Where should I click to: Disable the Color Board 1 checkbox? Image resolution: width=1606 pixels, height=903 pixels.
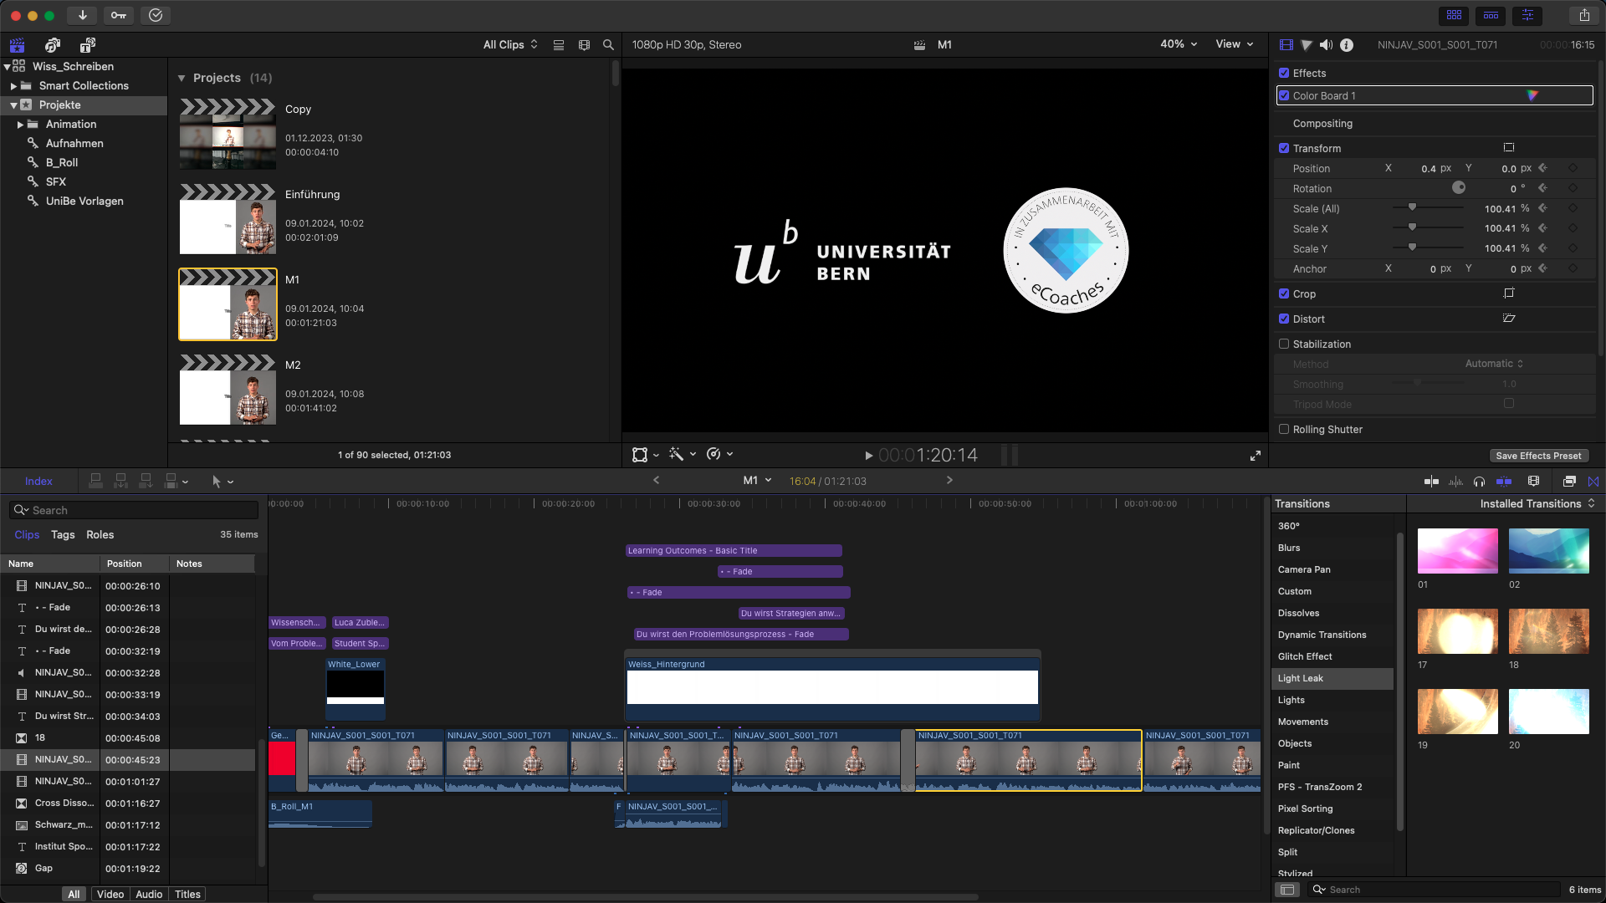tap(1284, 95)
